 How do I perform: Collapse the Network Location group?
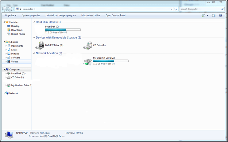point(34,53)
